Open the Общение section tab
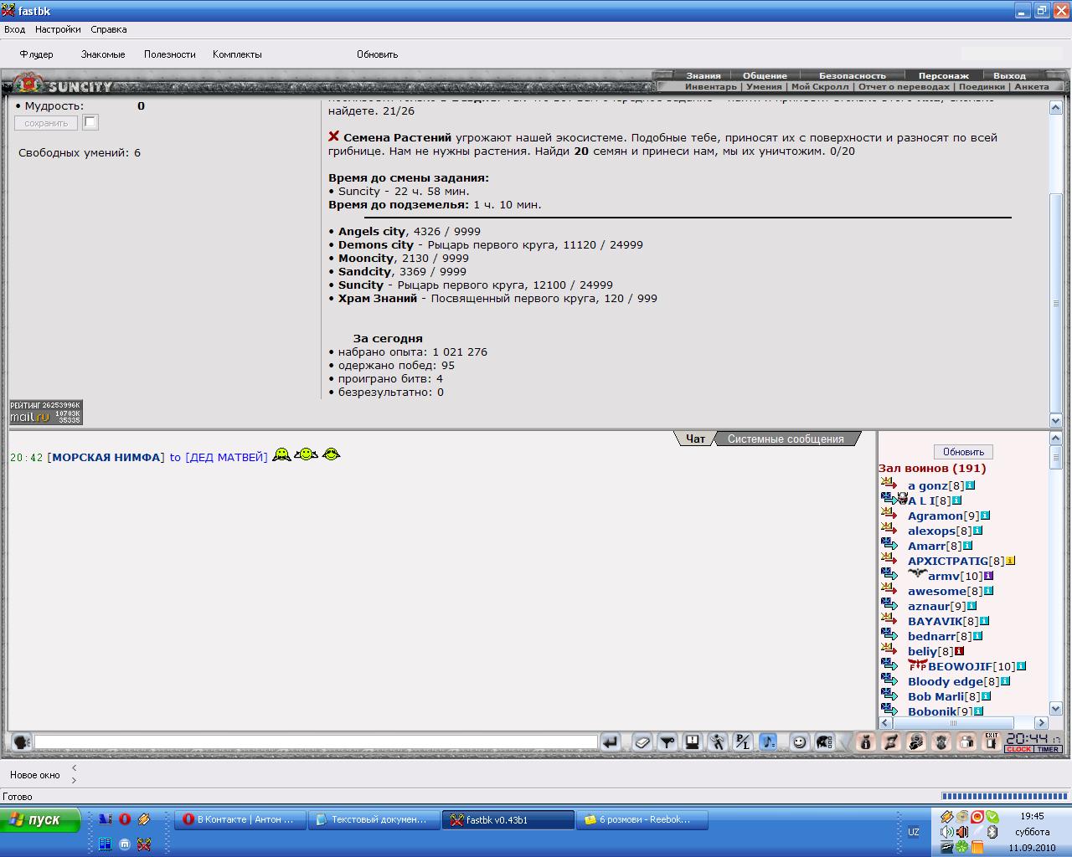This screenshot has height=857, width=1072. pos(765,75)
